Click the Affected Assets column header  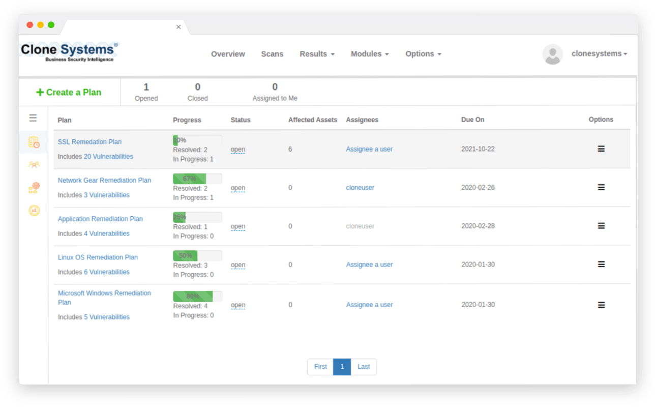313,120
